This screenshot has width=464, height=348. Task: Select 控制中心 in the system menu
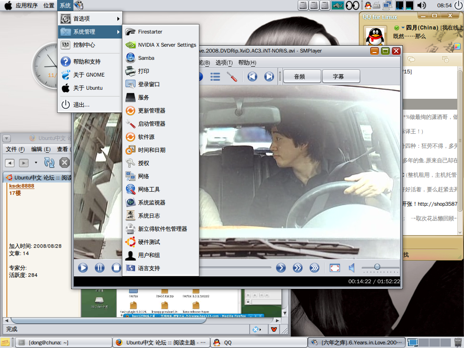point(90,45)
